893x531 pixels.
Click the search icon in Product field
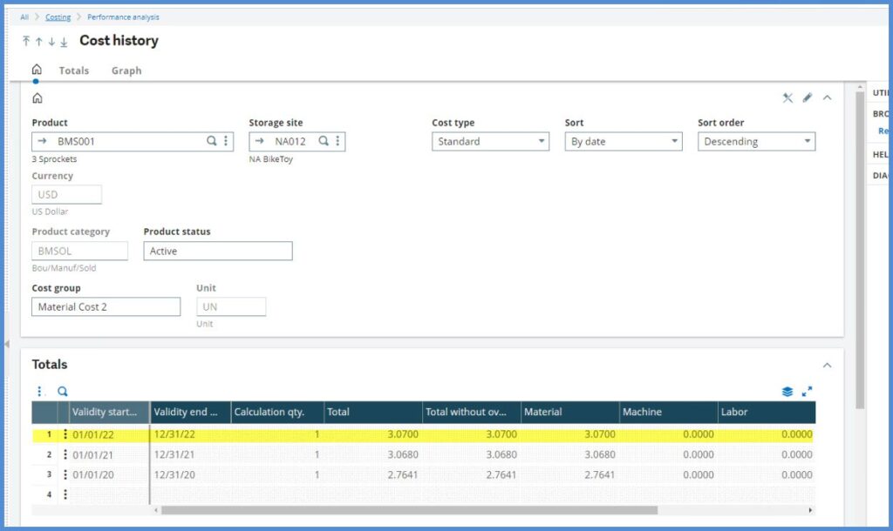click(211, 141)
